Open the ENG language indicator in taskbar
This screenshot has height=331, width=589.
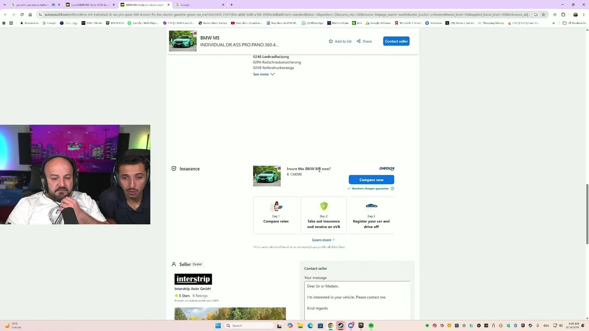pyautogui.click(x=546, y=325)
